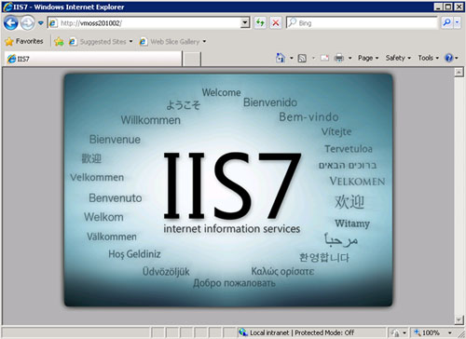Expand the address bar history dropdown
466x339 pixels.
[x=245, y=23]
